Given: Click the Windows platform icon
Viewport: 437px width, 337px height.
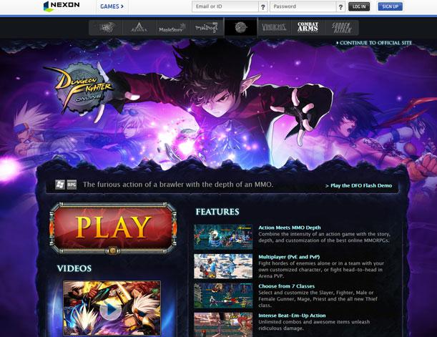Looking at the screenshot, I should pyautogui.click(x=60, y=185).
